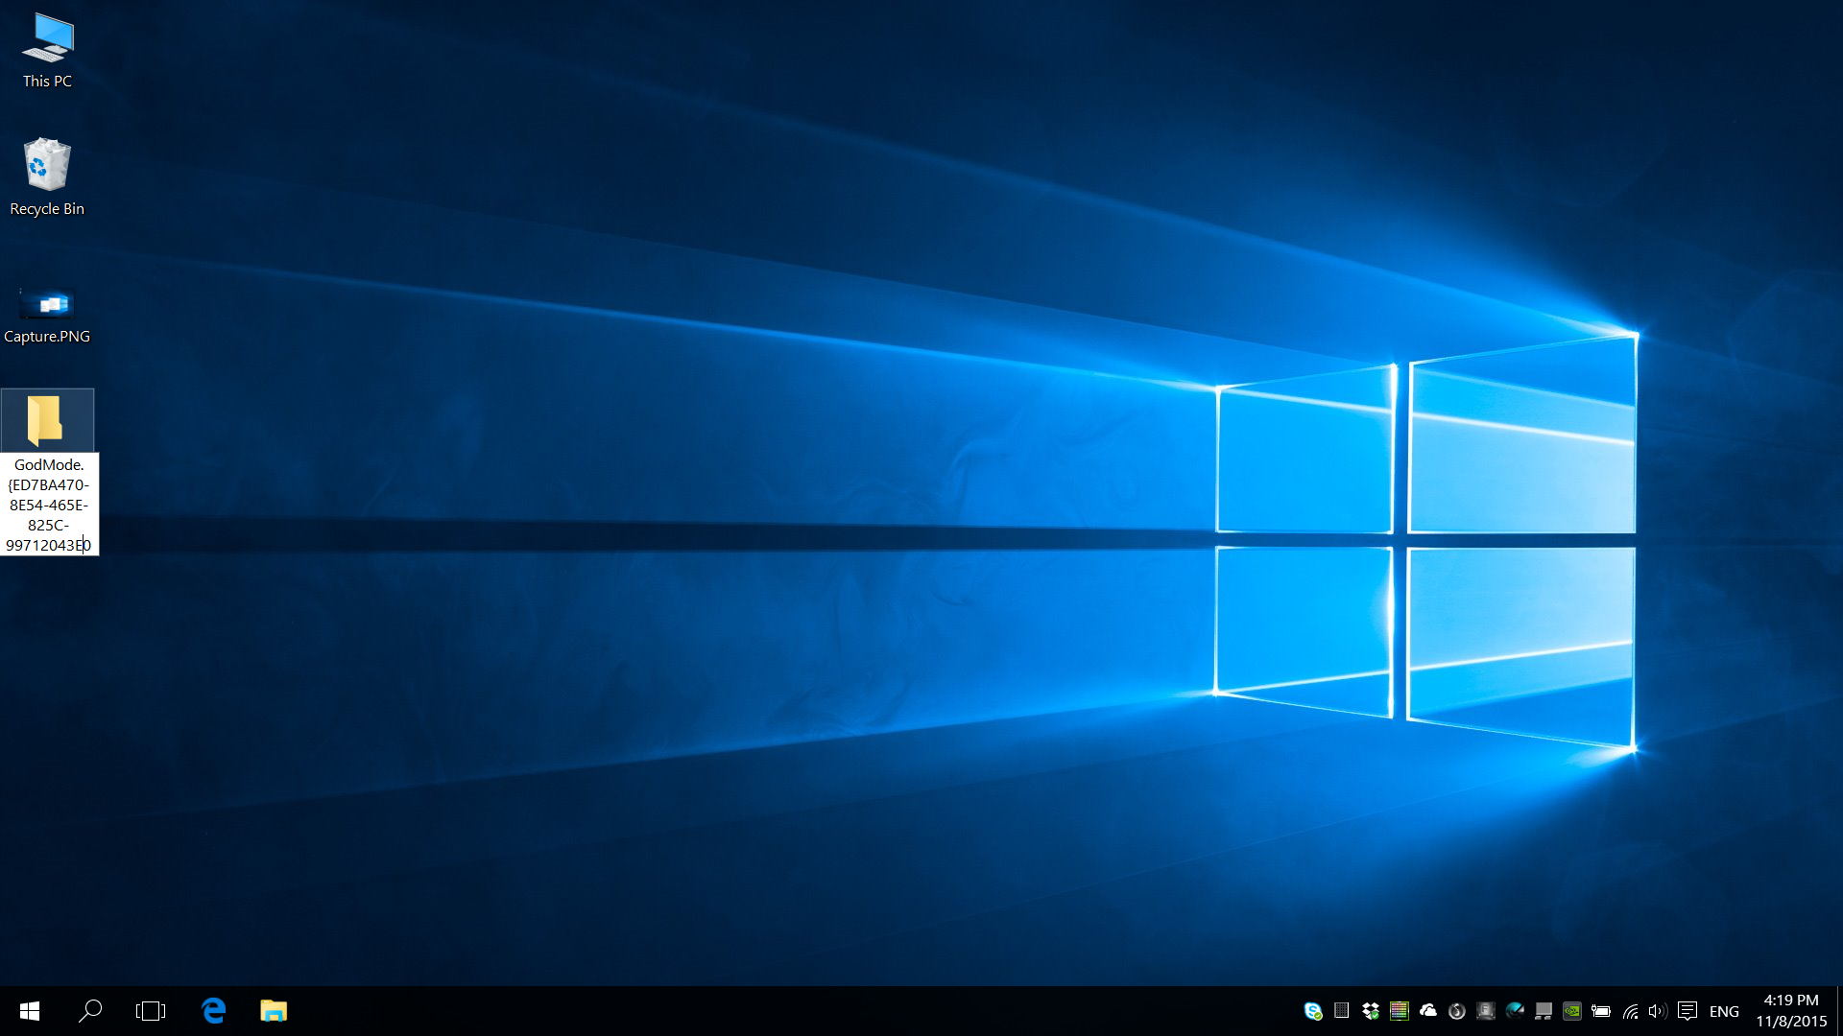Select the GodMode folder icon
Screen dimensions: 1843x1036
pos(45,420)
